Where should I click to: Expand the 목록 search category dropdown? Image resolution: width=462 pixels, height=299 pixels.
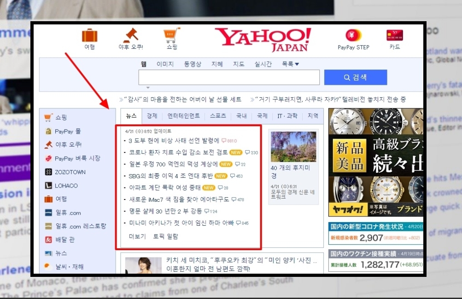point(291,64)
